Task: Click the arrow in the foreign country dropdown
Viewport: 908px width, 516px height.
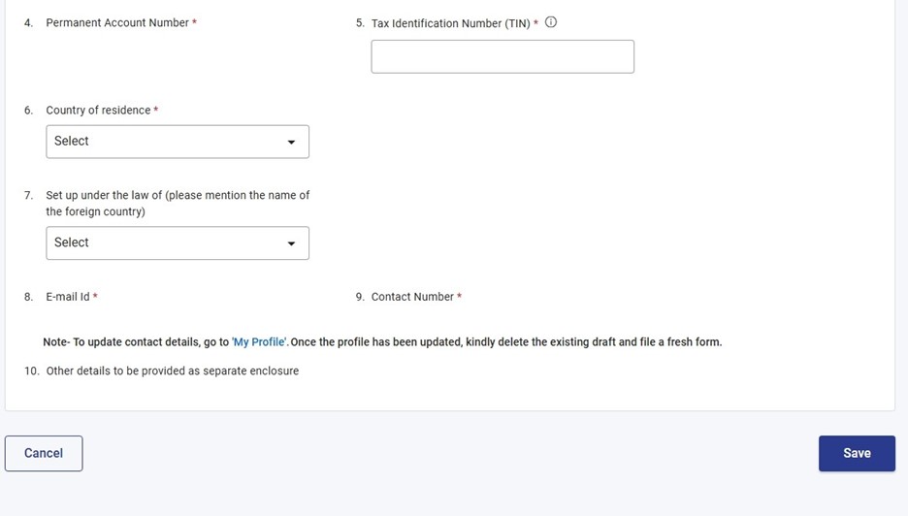Action: point(291,243)
